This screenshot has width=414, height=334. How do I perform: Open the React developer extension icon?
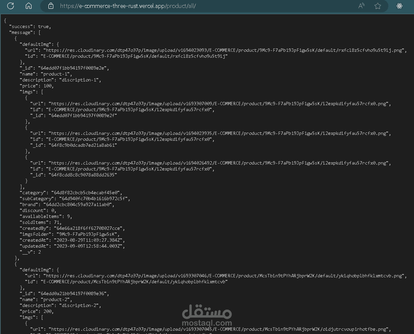pos(400,6)
